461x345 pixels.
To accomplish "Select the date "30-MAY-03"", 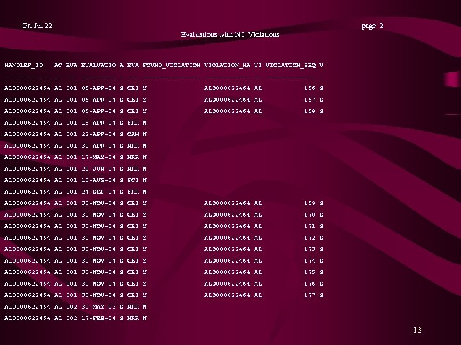I will (x=99, y=307).
